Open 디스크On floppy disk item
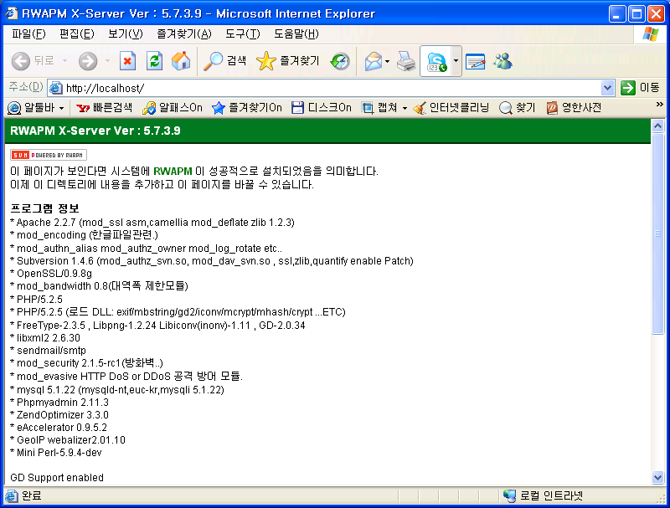Image resolution: width=670 pixels, height=508 pixels. tap(322, 108)
